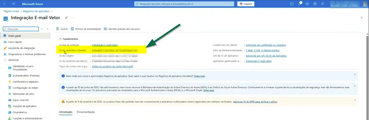The width and height of the screenshot is (369, 120).
Task: Click the Excluir trash button
Action: (62, 29)
